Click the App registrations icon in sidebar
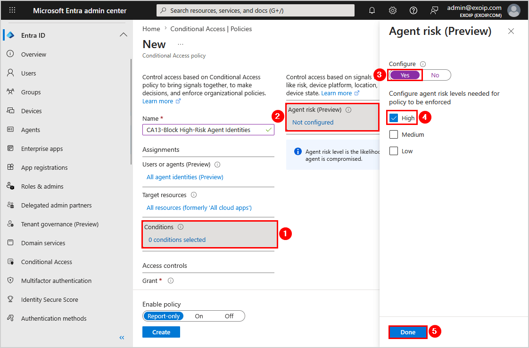The width and height of the screenshot is (529, 348). (x=10, y=167)
